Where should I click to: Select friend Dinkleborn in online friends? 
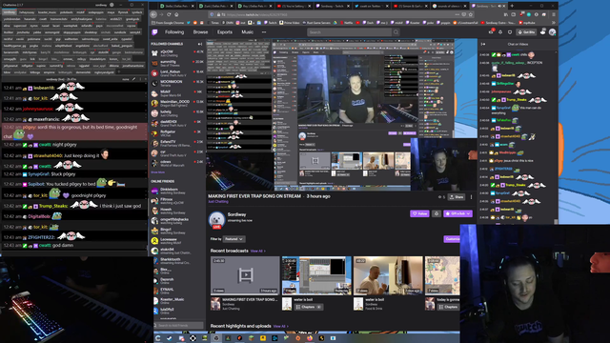click(178, 191)
